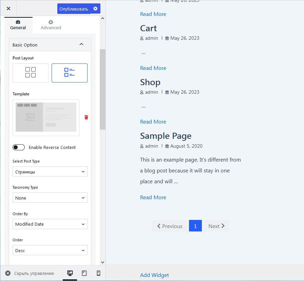Toggle Enable Reverse Content switch
Viewport: 304px width, 281px height.
coord(19,147)
